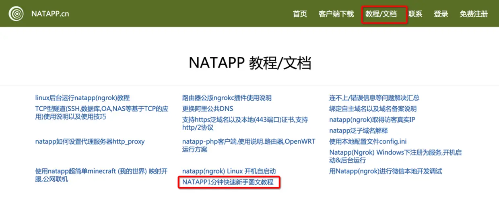The image size is (499, 207).
Task: Open the 首页 nav item
Action: pyautogui.click(x=300, y=14)
